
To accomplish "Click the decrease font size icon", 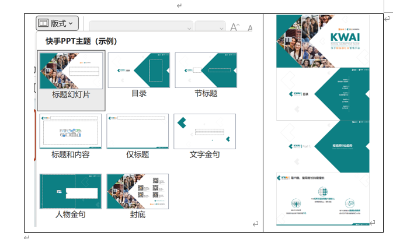I will tap(249, 28).
